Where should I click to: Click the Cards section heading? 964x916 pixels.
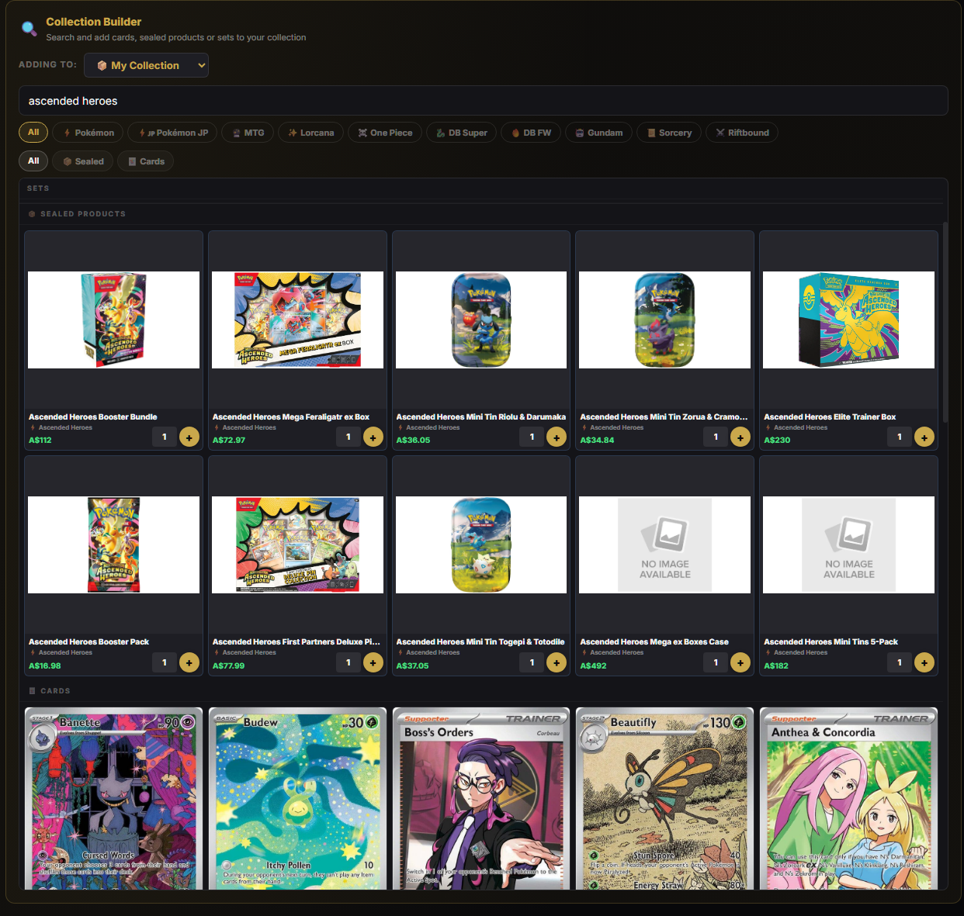click(55, 691)
